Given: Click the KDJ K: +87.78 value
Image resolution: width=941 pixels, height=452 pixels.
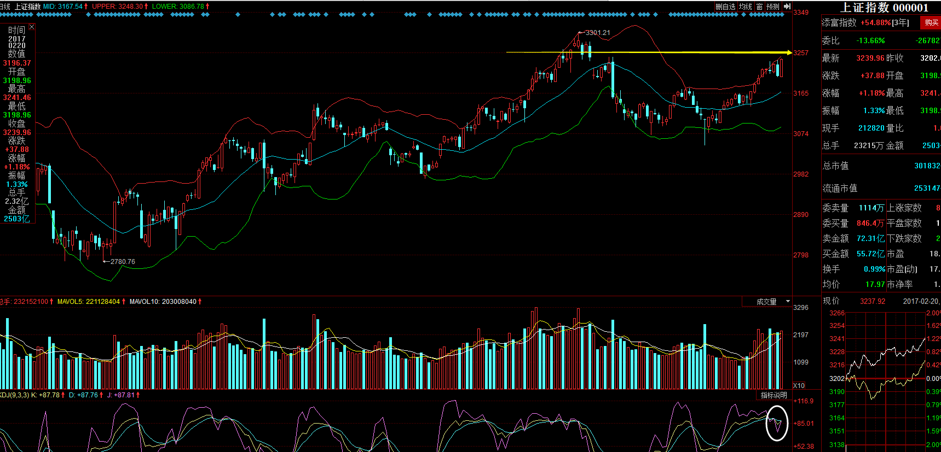Looking at the screenshot, I should tap(48, 395).
